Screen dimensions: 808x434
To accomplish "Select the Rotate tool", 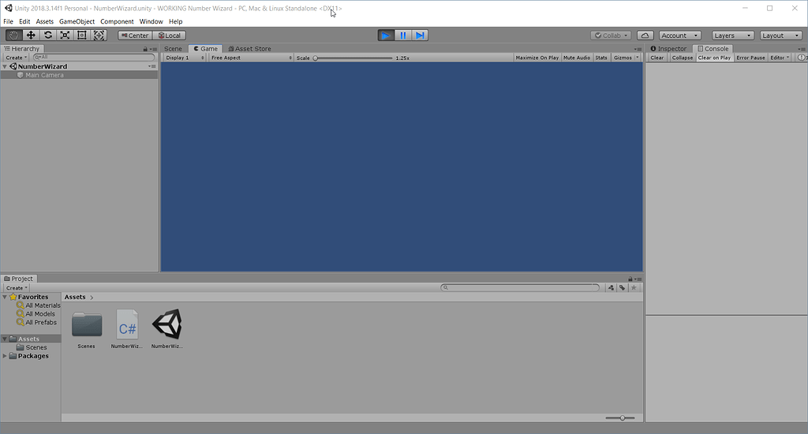I will (48, 35).
